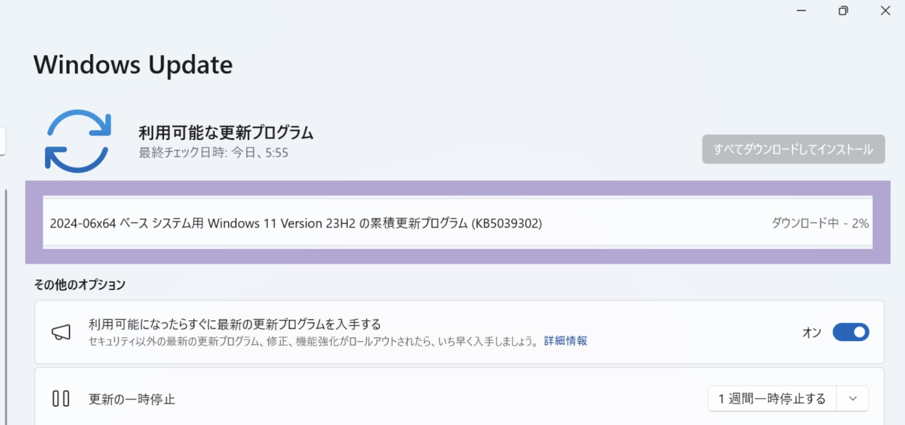905x425 pixels.
Task: Click the ダウンロード中 - 2% progress status
Action: coord(819,223)
